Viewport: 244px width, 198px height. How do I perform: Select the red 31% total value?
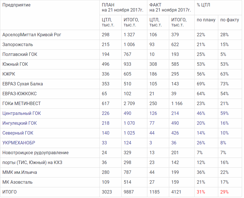pyautogui.click(x=201, y=192)
